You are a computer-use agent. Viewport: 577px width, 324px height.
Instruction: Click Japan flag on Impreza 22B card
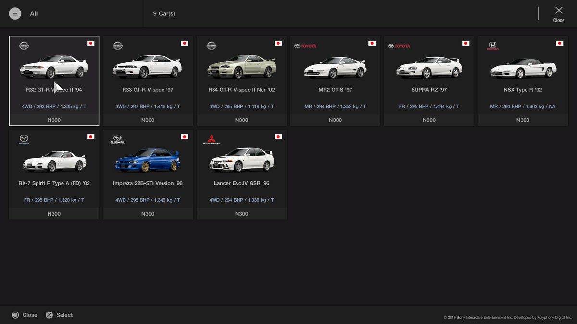pyautogui.click(x=184, y=137)
